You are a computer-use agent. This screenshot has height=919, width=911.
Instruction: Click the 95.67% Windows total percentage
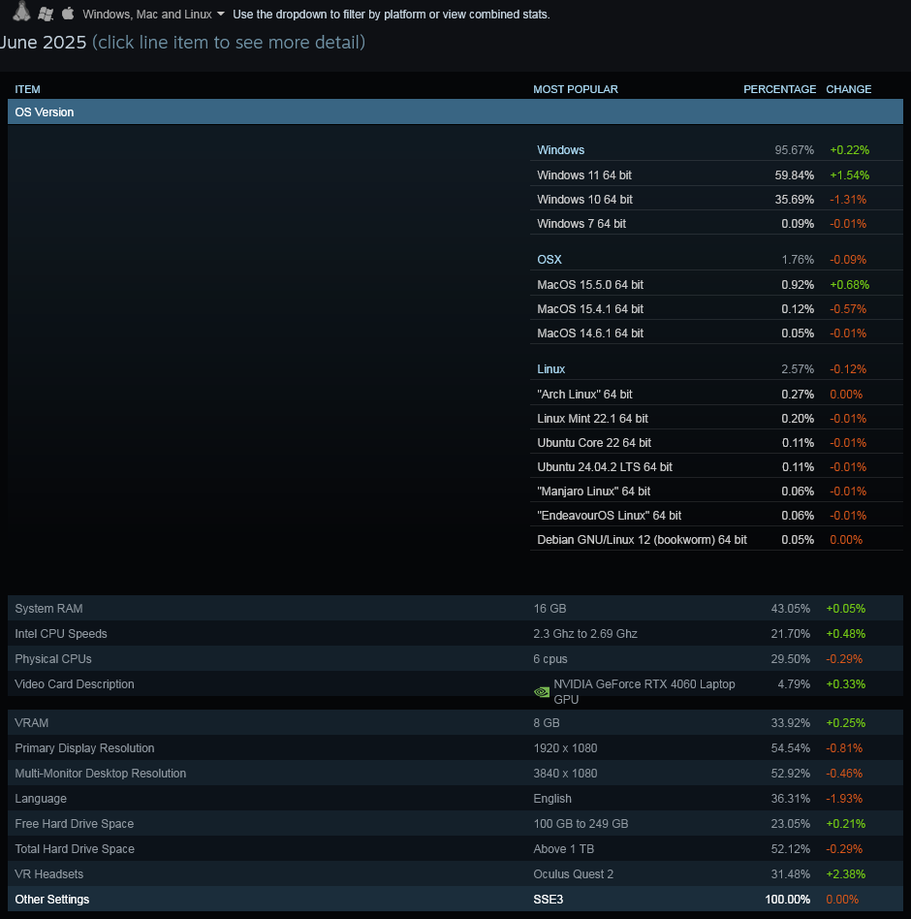tap(794, 150)
